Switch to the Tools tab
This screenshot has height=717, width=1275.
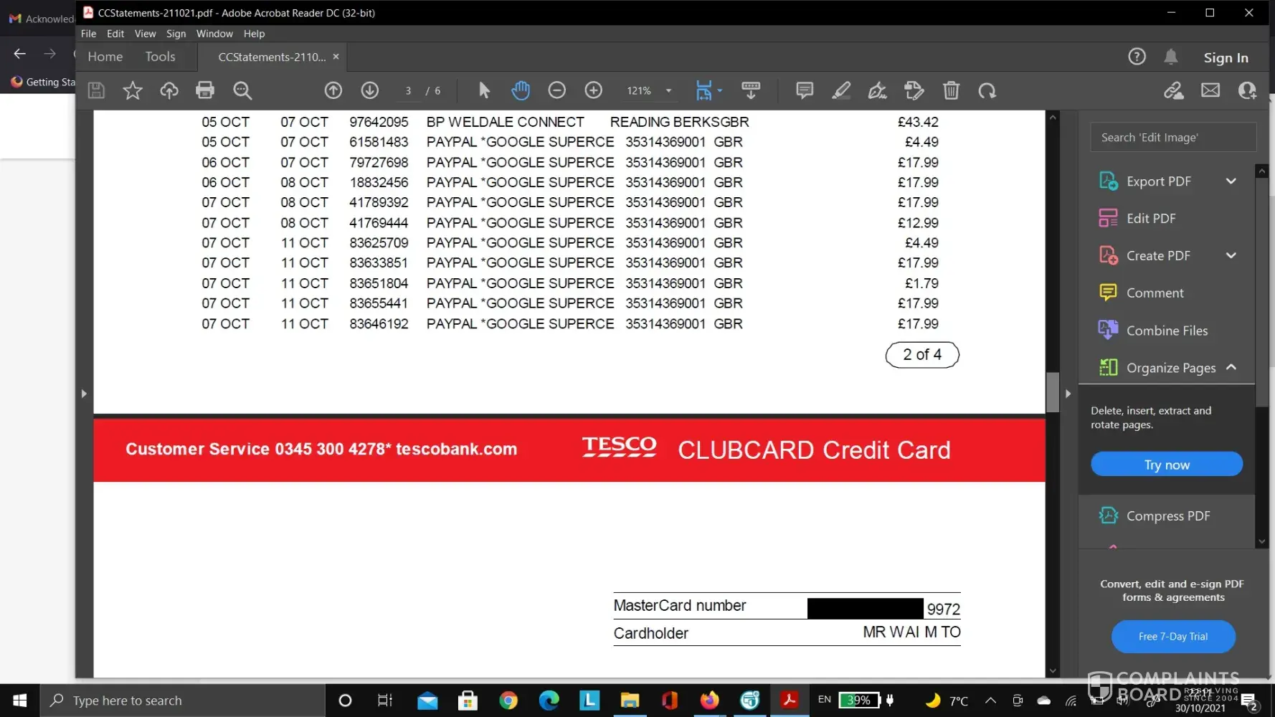tap(160, 57)
